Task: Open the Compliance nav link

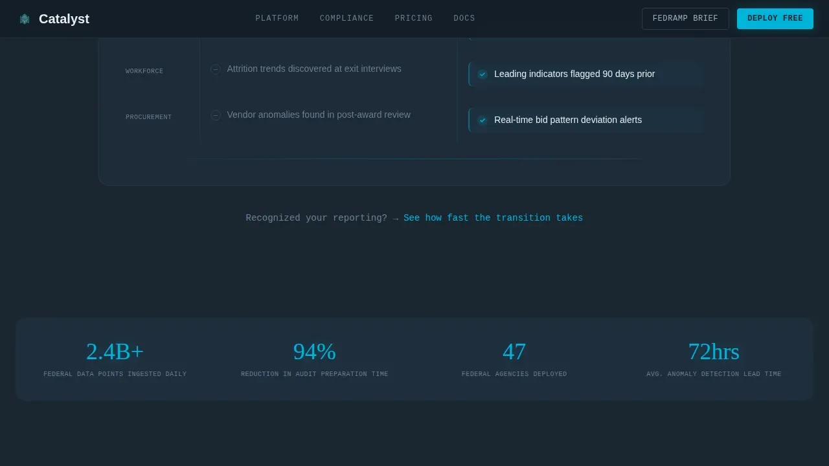Action: tap(346, 18)
